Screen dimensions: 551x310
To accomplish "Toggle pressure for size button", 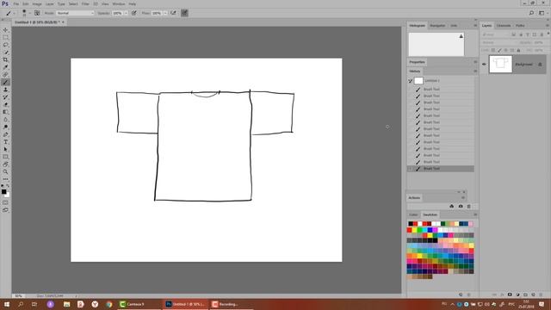I will tap(184, 13).
